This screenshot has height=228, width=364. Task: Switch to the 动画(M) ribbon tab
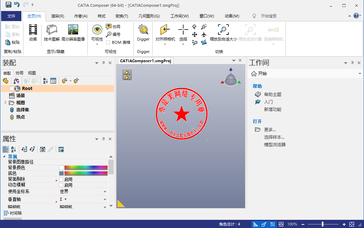pos(232,16)
